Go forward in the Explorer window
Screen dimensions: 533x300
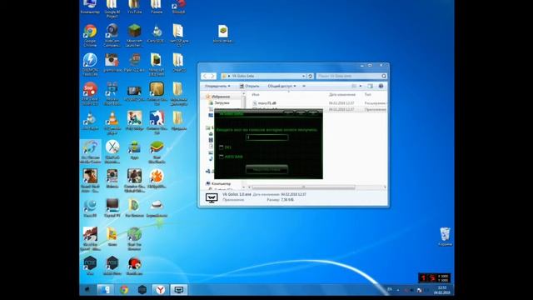(212, 76)
